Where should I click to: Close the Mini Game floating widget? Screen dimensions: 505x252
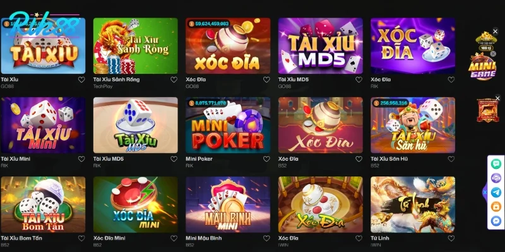pyautogui.click(x=493, y=54)
